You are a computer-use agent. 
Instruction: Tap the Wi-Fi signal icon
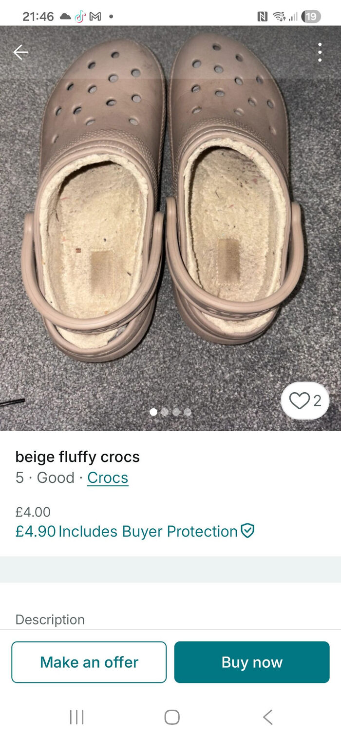point(279,15)
